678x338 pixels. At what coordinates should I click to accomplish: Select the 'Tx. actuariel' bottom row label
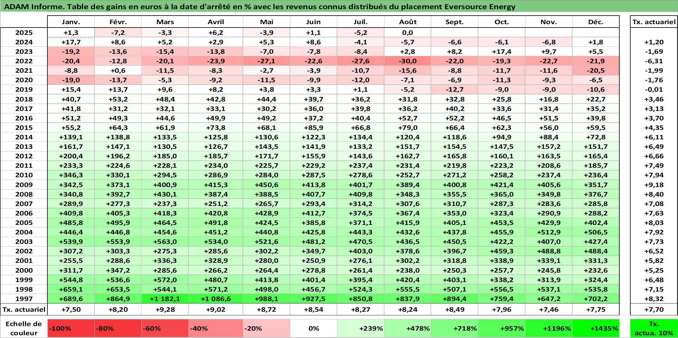(x=24, y=310)
